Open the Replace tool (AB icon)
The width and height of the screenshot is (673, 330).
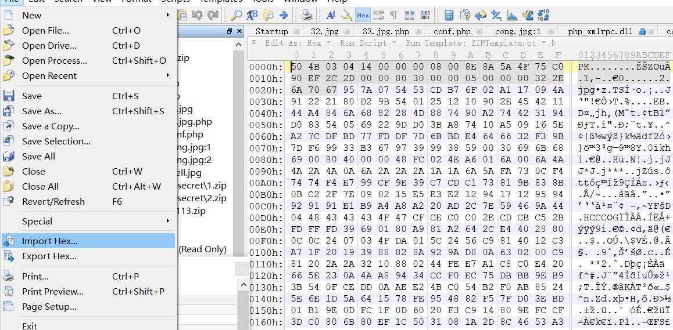click(252, 16)
